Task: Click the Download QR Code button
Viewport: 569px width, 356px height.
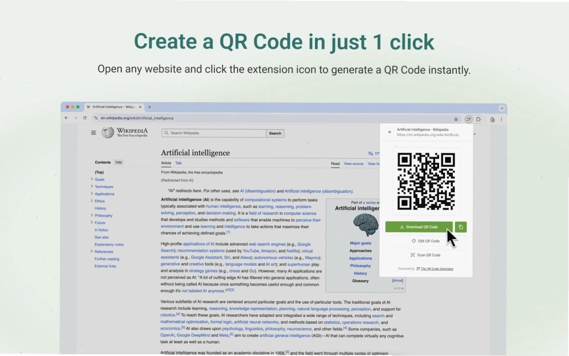Action: click(419, 227)
